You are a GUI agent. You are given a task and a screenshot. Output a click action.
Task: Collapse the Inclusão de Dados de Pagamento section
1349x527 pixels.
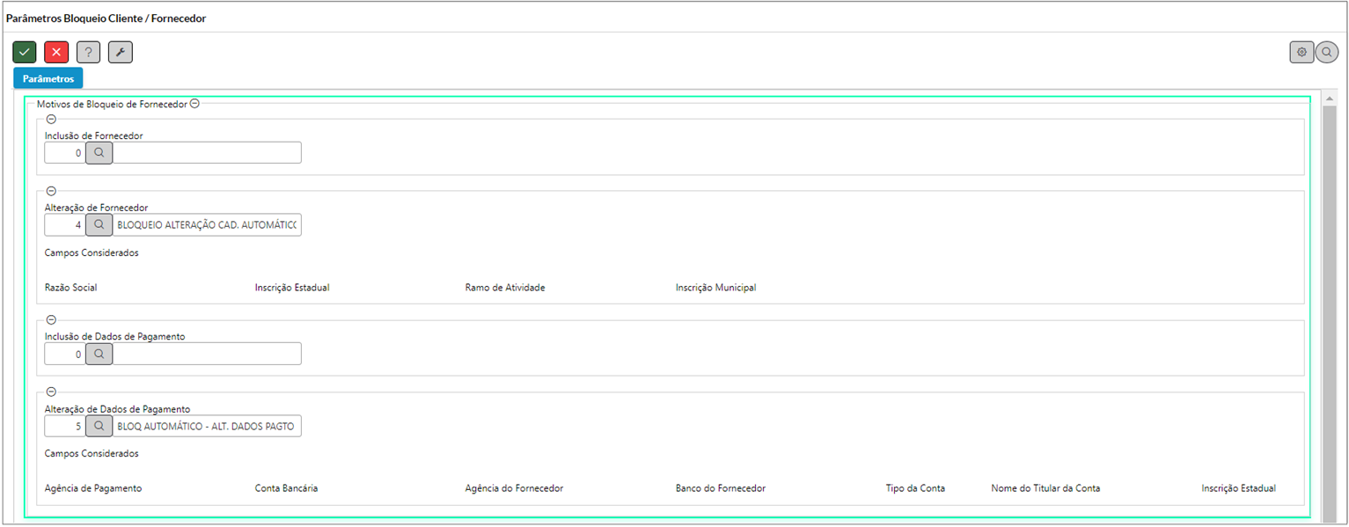pos(51,320)
